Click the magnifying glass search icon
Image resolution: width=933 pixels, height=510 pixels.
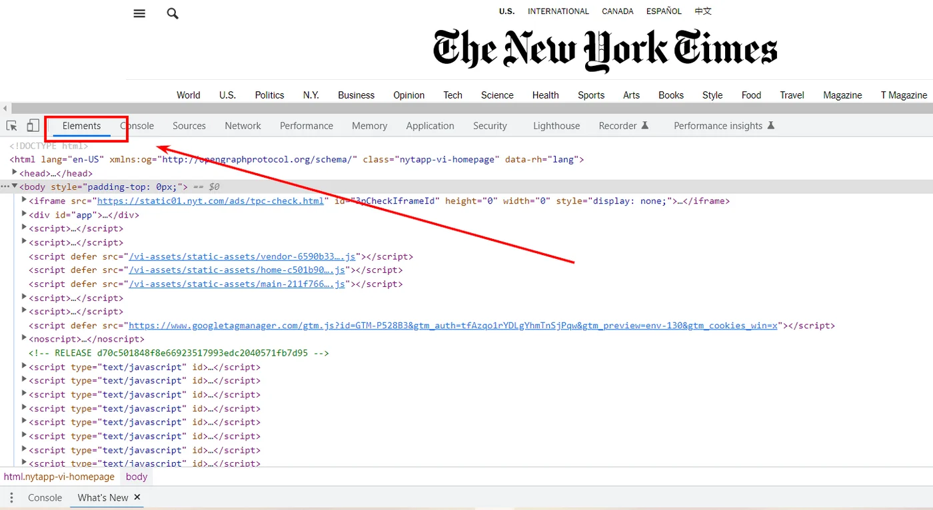click(x=173, y=13)
